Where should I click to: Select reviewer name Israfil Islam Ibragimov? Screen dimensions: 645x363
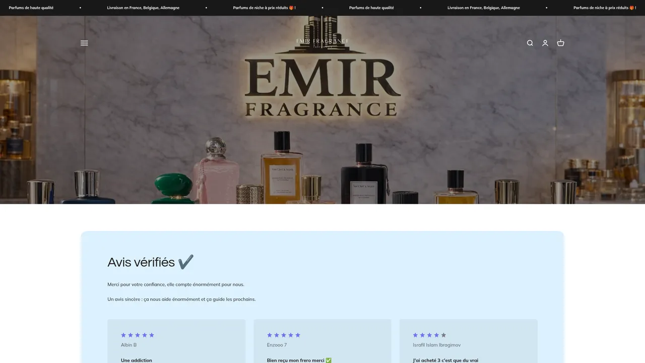[437, 345]
